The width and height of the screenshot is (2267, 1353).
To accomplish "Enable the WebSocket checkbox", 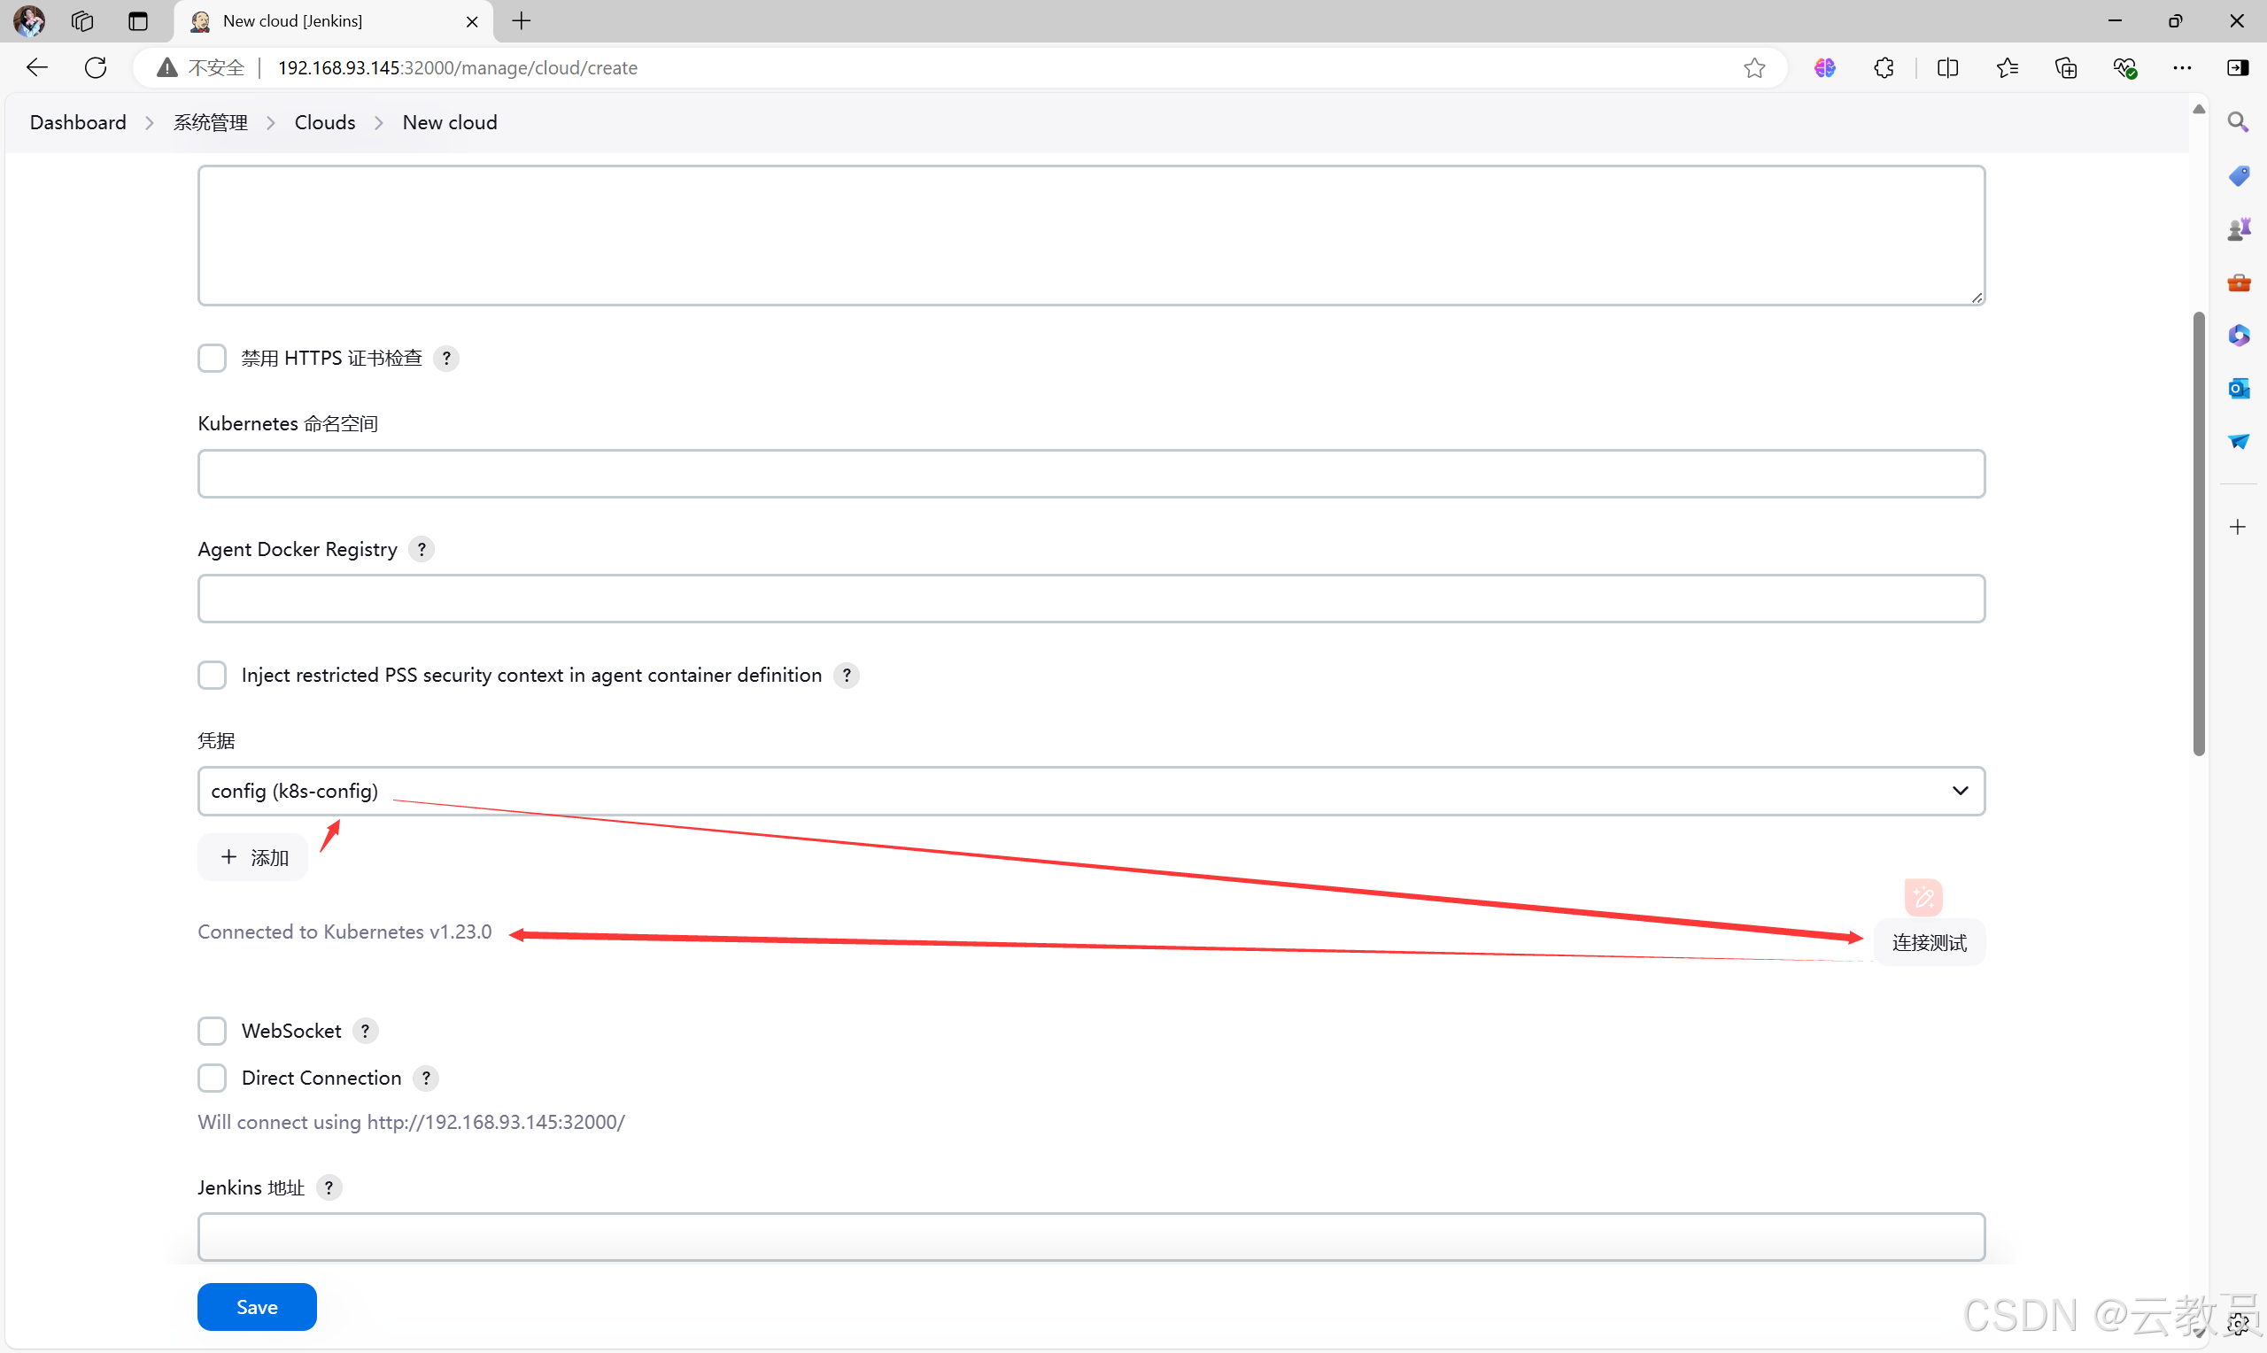I will coord(213,1032).
